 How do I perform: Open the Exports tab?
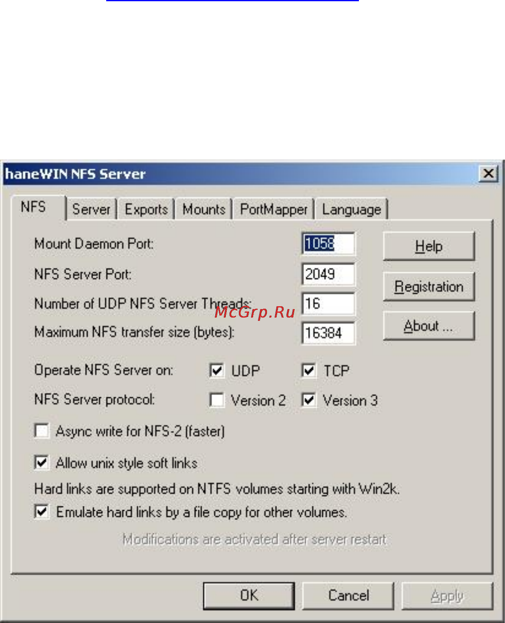tap(146, 209)
